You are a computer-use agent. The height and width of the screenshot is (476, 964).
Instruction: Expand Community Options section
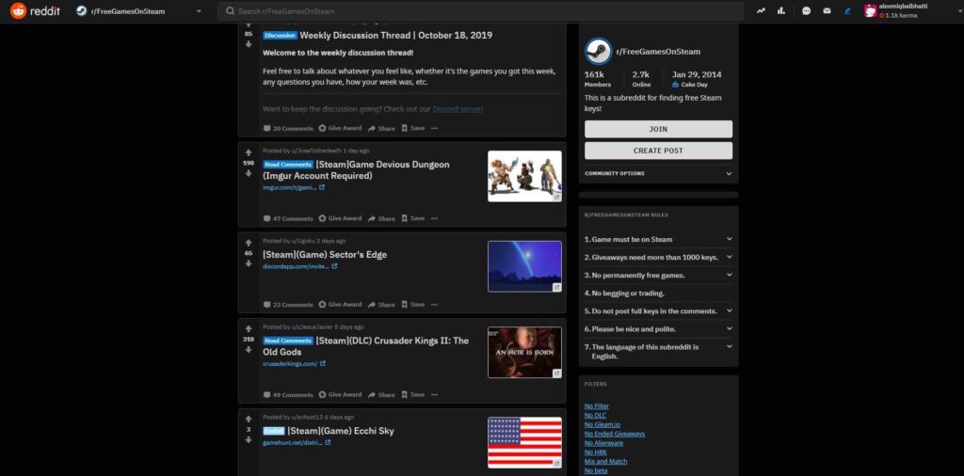tap(658, 174)
